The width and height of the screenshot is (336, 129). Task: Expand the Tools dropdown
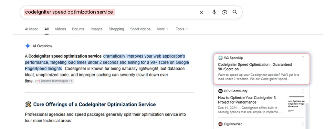[x=182, y=29]
